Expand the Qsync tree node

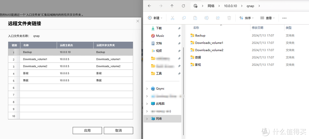(x=147, y=89)
